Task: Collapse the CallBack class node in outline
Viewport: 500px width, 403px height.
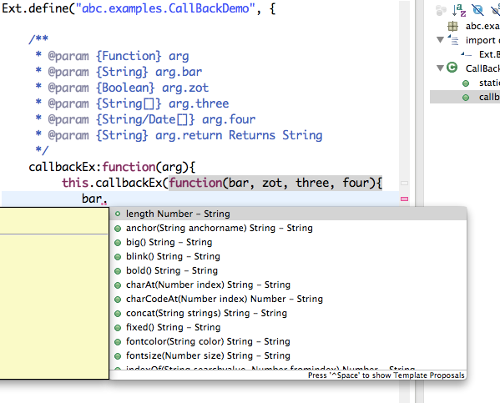Action: click(441, 68)
